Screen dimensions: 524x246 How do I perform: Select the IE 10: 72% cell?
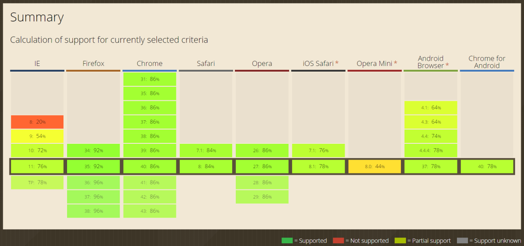[37, 150]
